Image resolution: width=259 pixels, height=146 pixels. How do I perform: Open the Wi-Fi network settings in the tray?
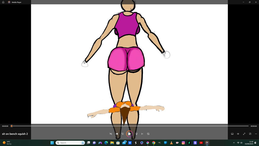click(x=238, y=143)
